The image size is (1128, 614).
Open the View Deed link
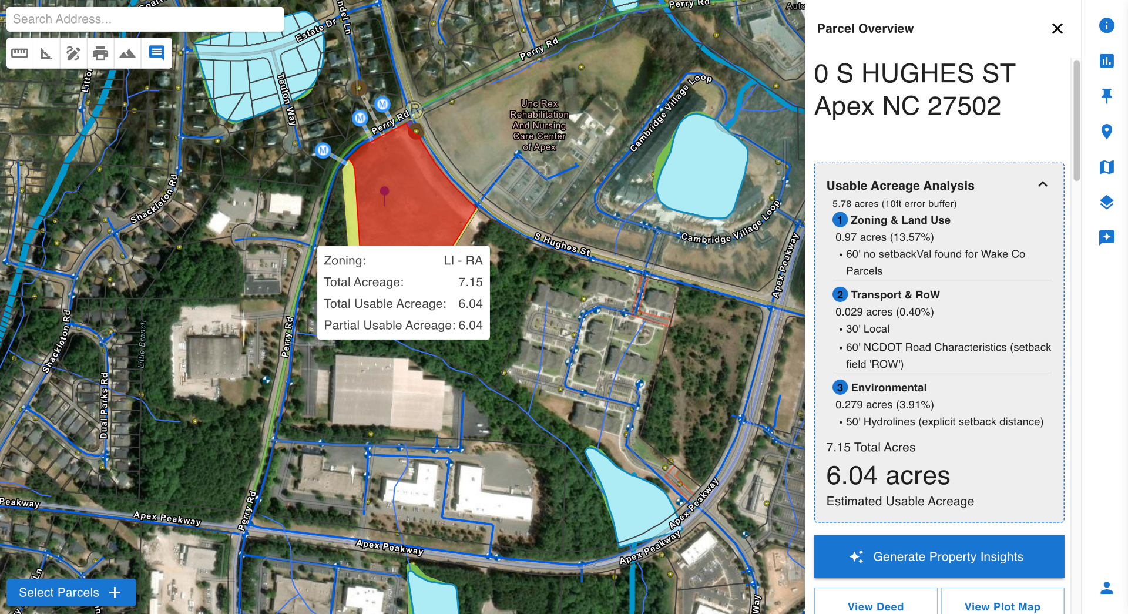[875, 606]
